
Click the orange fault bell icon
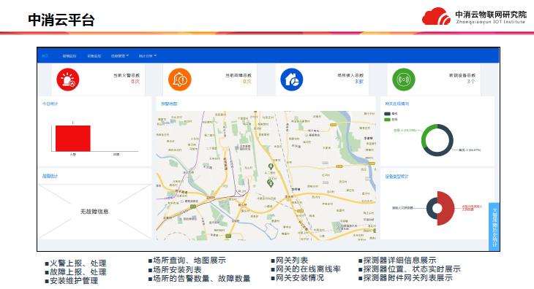(180, 80)
